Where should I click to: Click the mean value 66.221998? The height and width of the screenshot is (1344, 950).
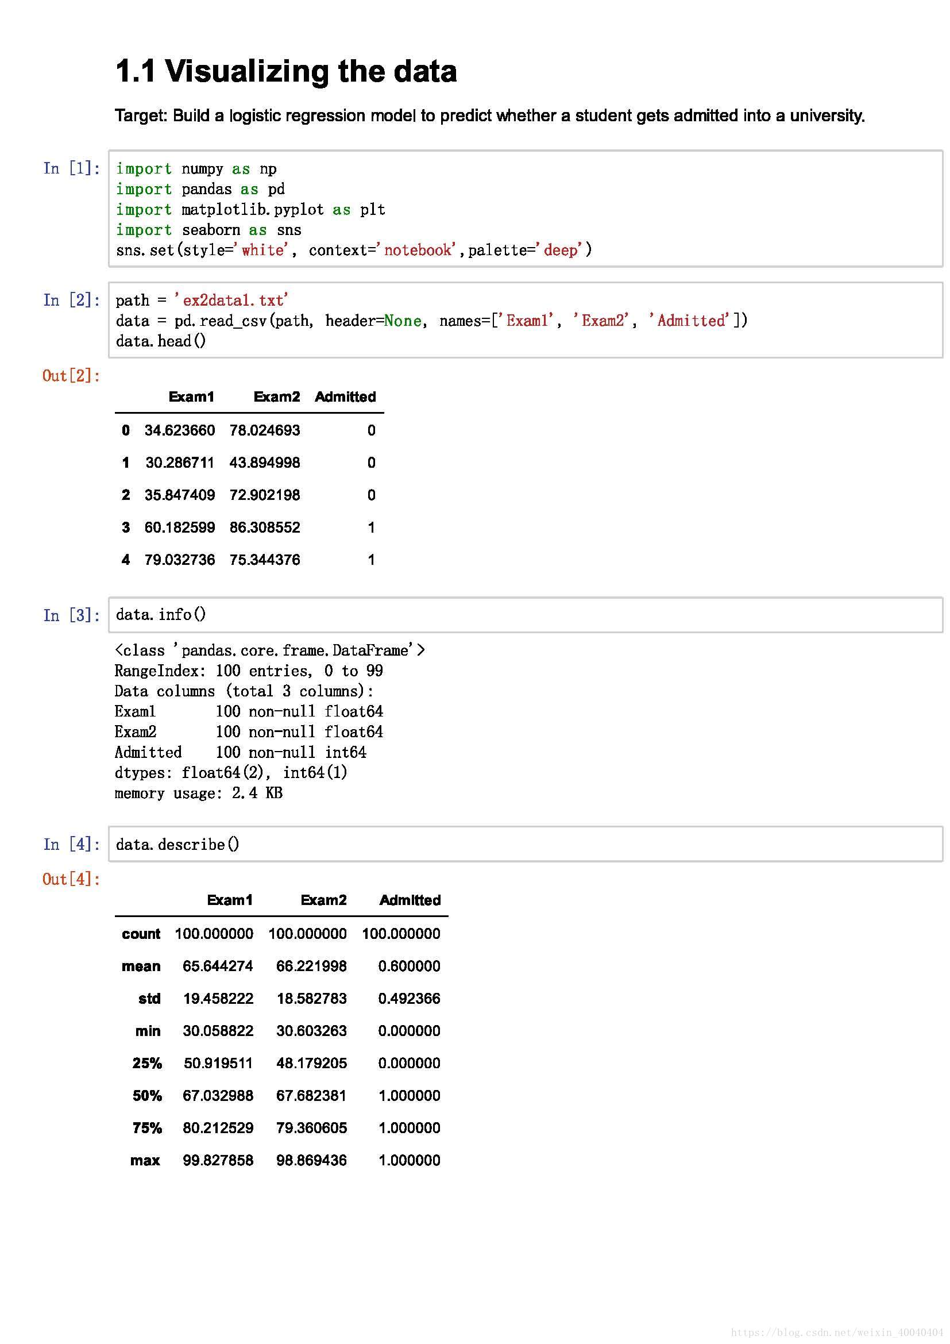[311, 966]
